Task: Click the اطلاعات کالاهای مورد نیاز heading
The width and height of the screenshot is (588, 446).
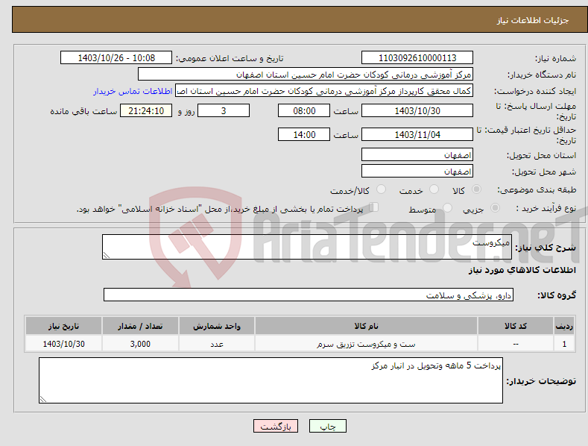Action: coord(522,270)
